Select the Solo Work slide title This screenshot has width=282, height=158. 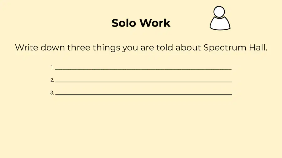click(141, 23)
